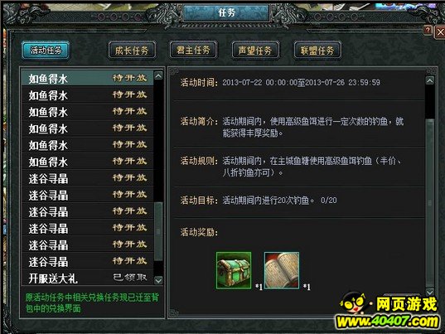Click the green treasure chest reward icon

(234, 270)
